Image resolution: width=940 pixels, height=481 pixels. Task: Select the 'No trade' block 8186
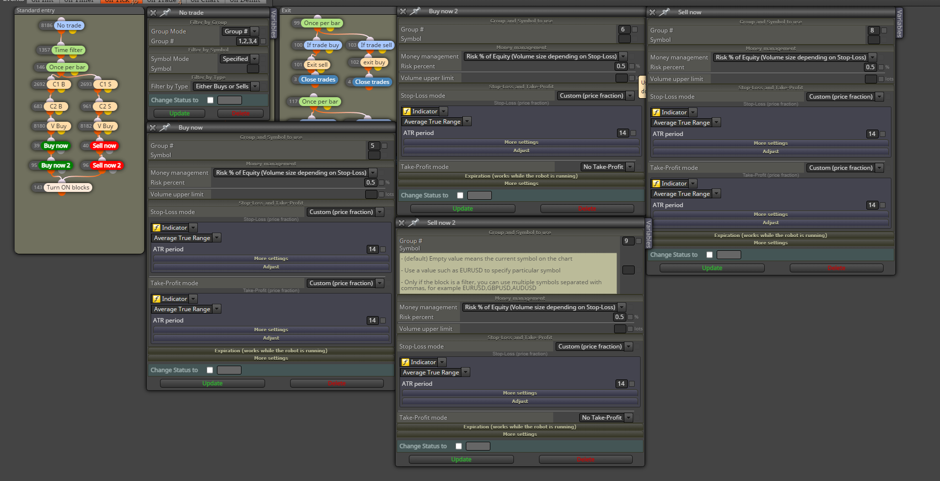69,26
